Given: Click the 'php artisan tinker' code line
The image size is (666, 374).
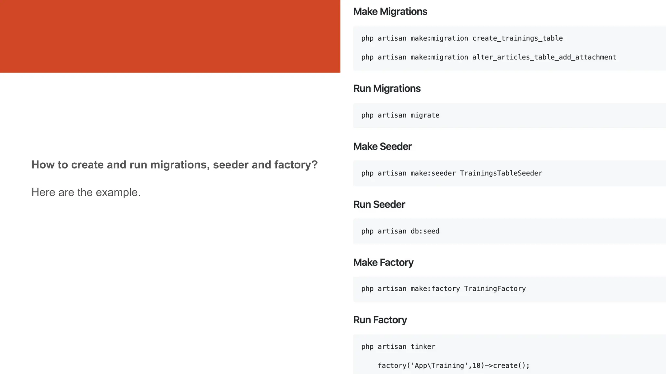Looking at the screenshot, I should pyautogui.click(x=398, y=347).
